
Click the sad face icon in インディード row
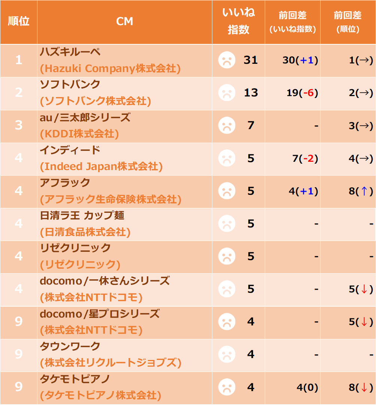[227, 158]
